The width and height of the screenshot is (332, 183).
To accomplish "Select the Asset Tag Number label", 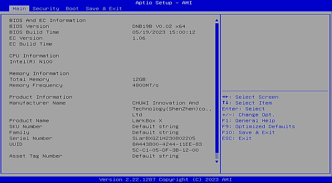I will point(36,156).
